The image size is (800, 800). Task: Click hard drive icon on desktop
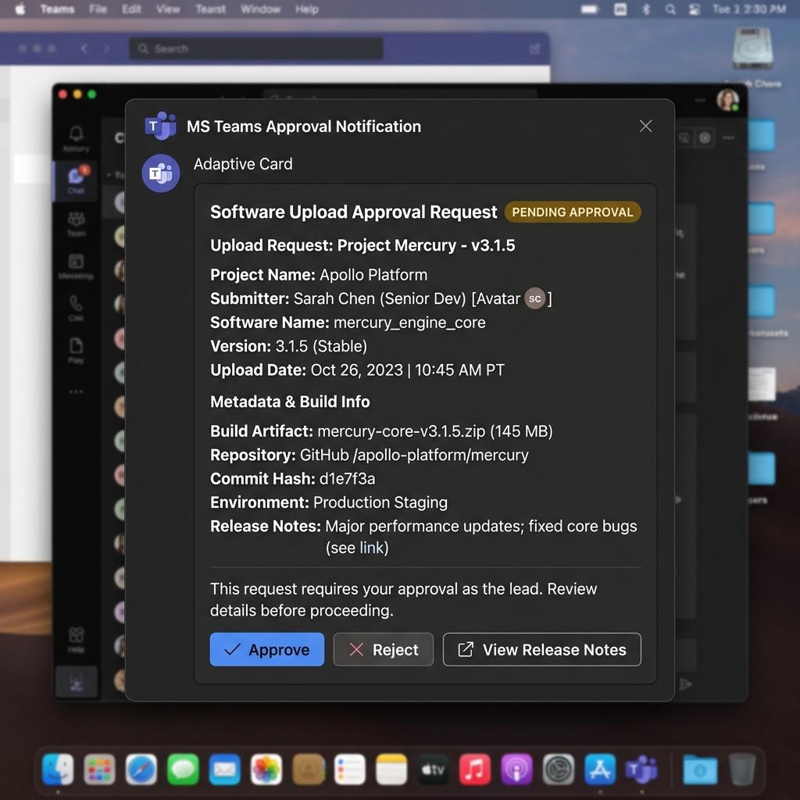pos(752,48)
